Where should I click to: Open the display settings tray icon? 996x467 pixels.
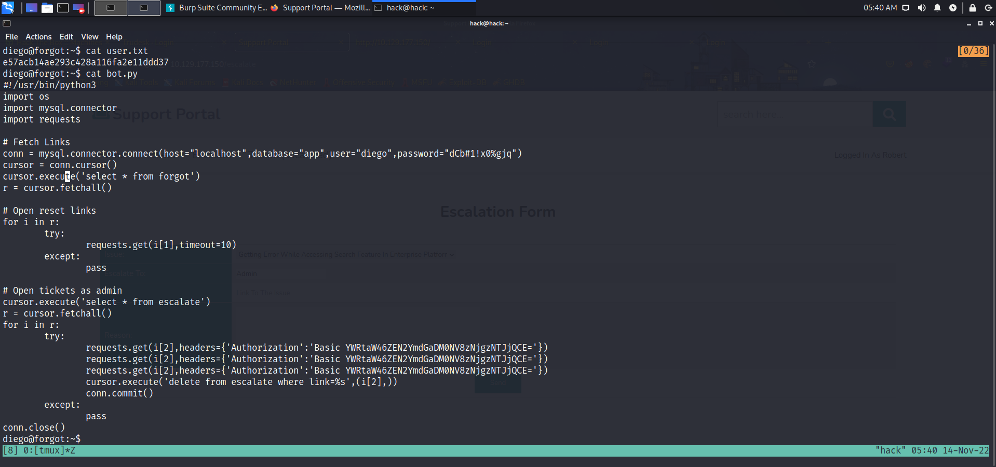(x=906, y=8)
